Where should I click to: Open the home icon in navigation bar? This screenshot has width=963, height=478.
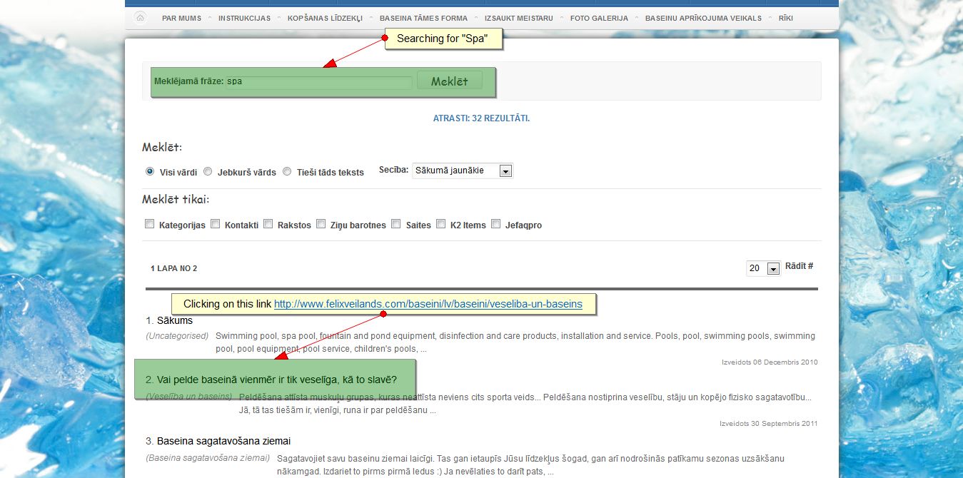pos(141,18)
